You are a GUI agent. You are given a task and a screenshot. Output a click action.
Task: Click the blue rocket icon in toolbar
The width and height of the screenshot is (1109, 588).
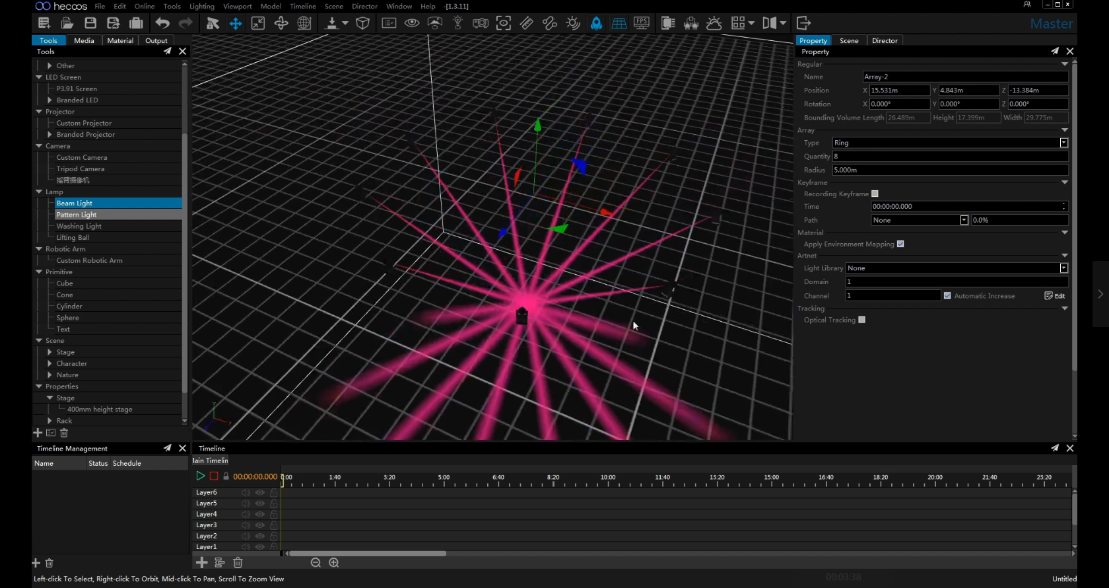pyautogui.click(x=596, y=23)
